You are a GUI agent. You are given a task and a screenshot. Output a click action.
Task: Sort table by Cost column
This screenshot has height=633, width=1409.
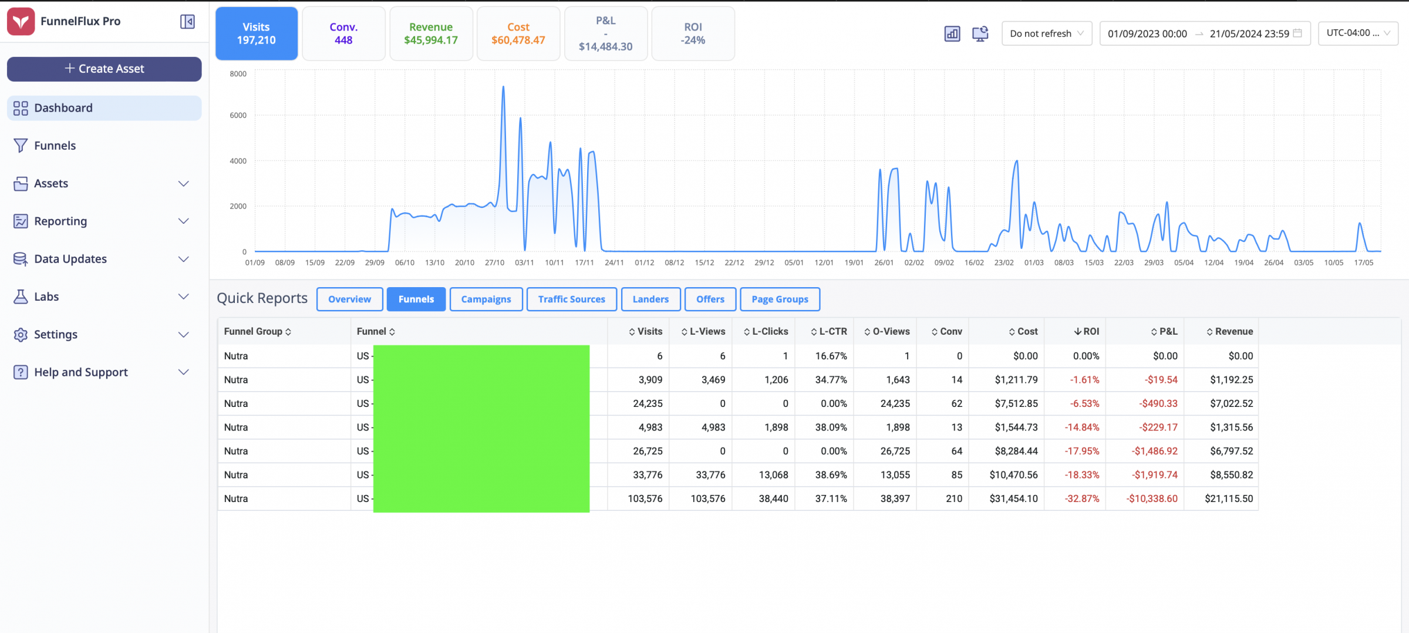pos(1023,332)
